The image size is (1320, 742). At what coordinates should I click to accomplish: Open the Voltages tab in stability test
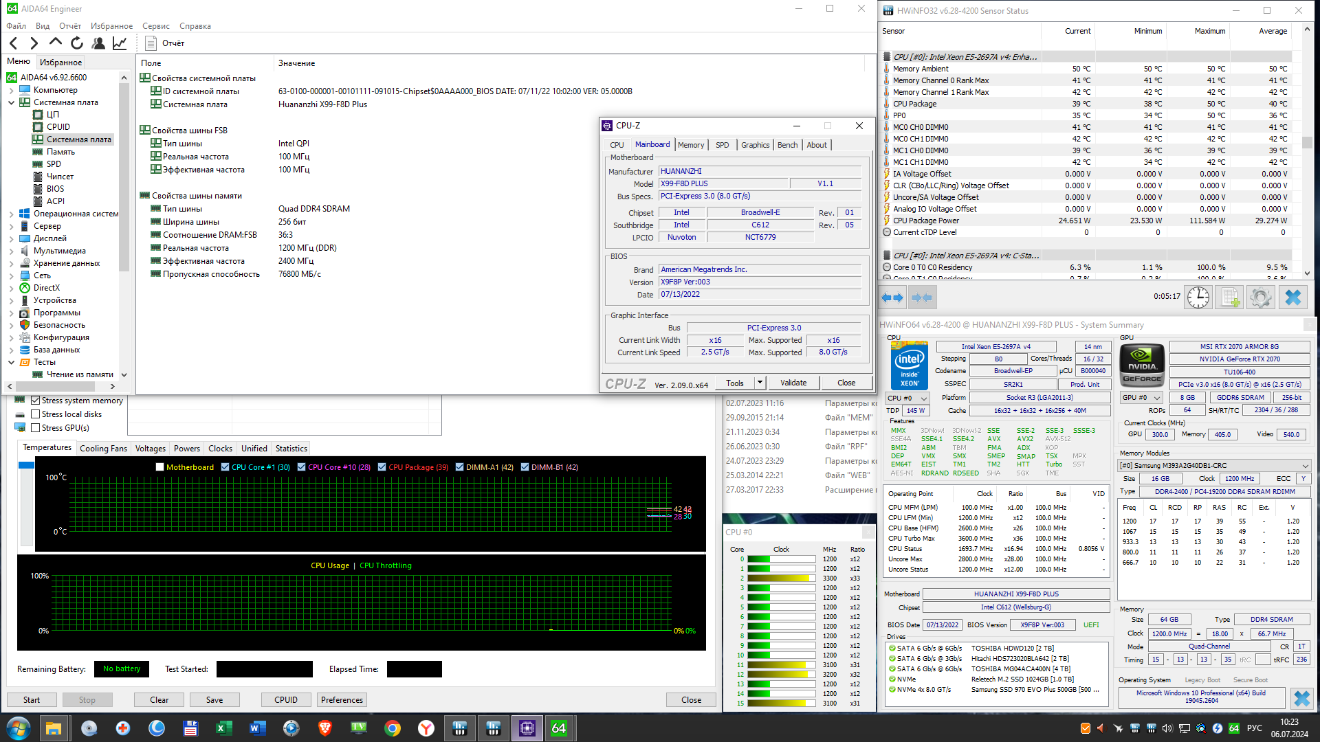(150, 449)
